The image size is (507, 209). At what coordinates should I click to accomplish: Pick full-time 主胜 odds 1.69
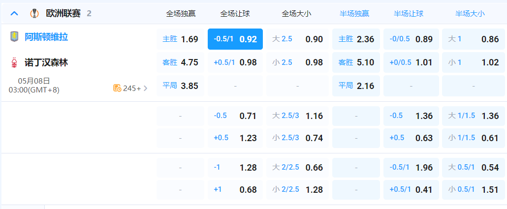(x=181, y=39)
